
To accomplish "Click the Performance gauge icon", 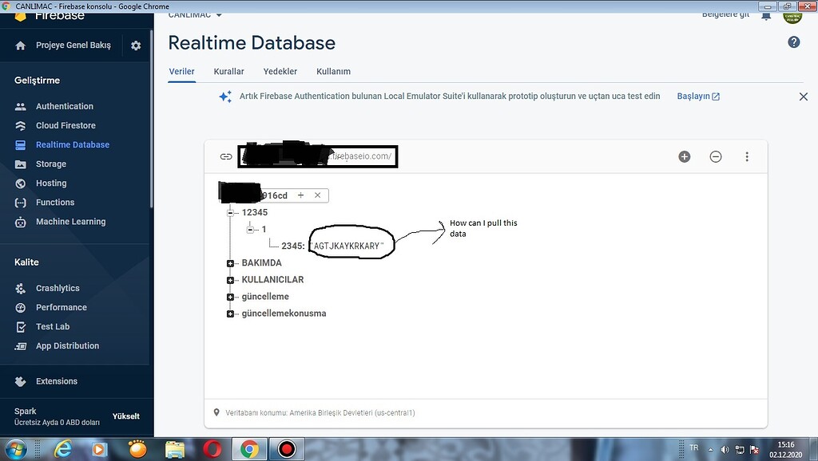I will click(20, 307).
